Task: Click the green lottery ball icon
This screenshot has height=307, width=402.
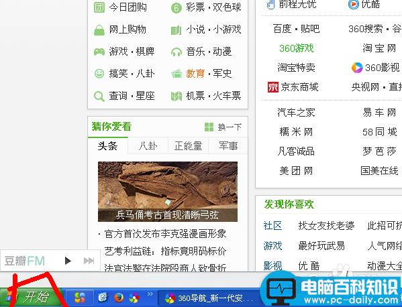Action: coord(176,7)
